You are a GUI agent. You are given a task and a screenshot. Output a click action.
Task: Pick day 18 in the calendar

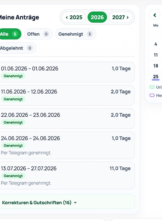(156, 66)
